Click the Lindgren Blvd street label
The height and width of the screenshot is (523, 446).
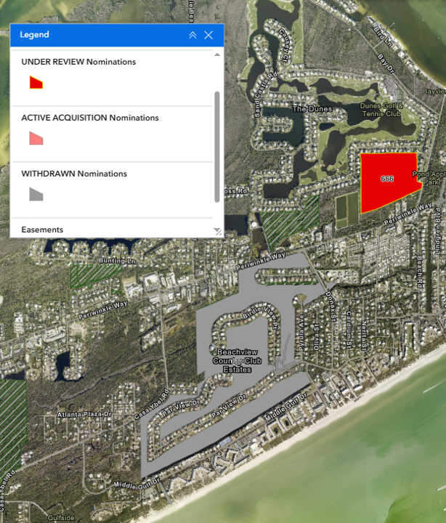click(438, 231)
